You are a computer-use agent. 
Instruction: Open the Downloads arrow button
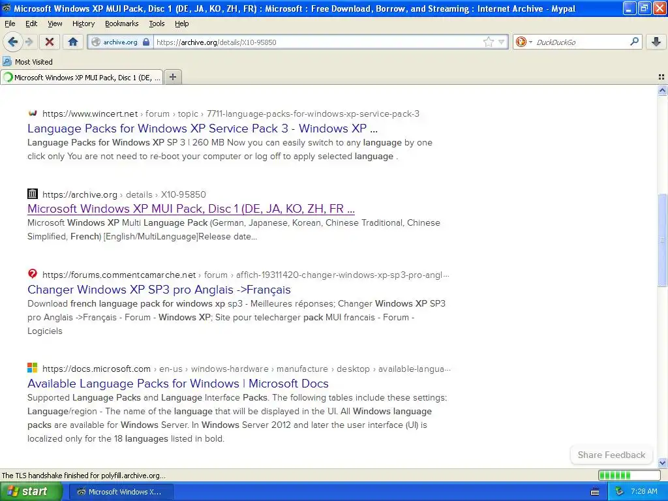pos(656,42)
